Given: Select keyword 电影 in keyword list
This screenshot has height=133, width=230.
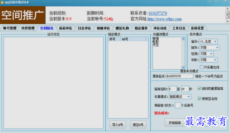Looking at the screenshot, I should 156,42.
